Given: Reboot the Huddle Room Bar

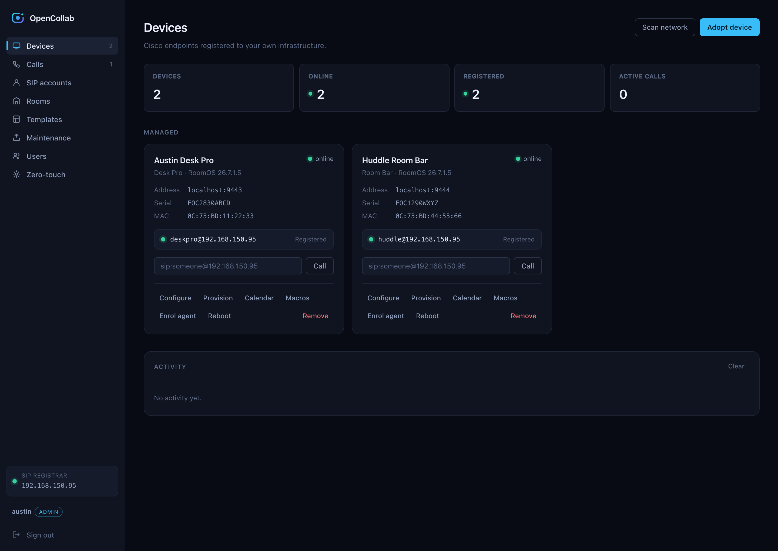Looking at the screenshot, I should 427,315.
